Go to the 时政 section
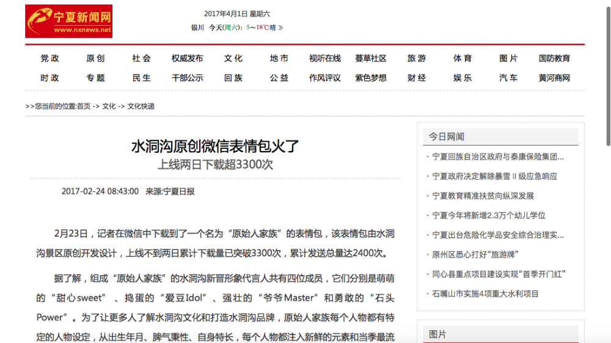611x343 pixels. pos(50,78)
